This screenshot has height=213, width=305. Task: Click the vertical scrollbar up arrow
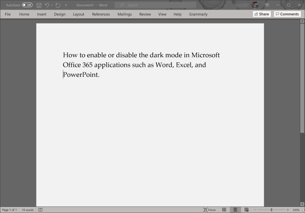click(302, 21)
